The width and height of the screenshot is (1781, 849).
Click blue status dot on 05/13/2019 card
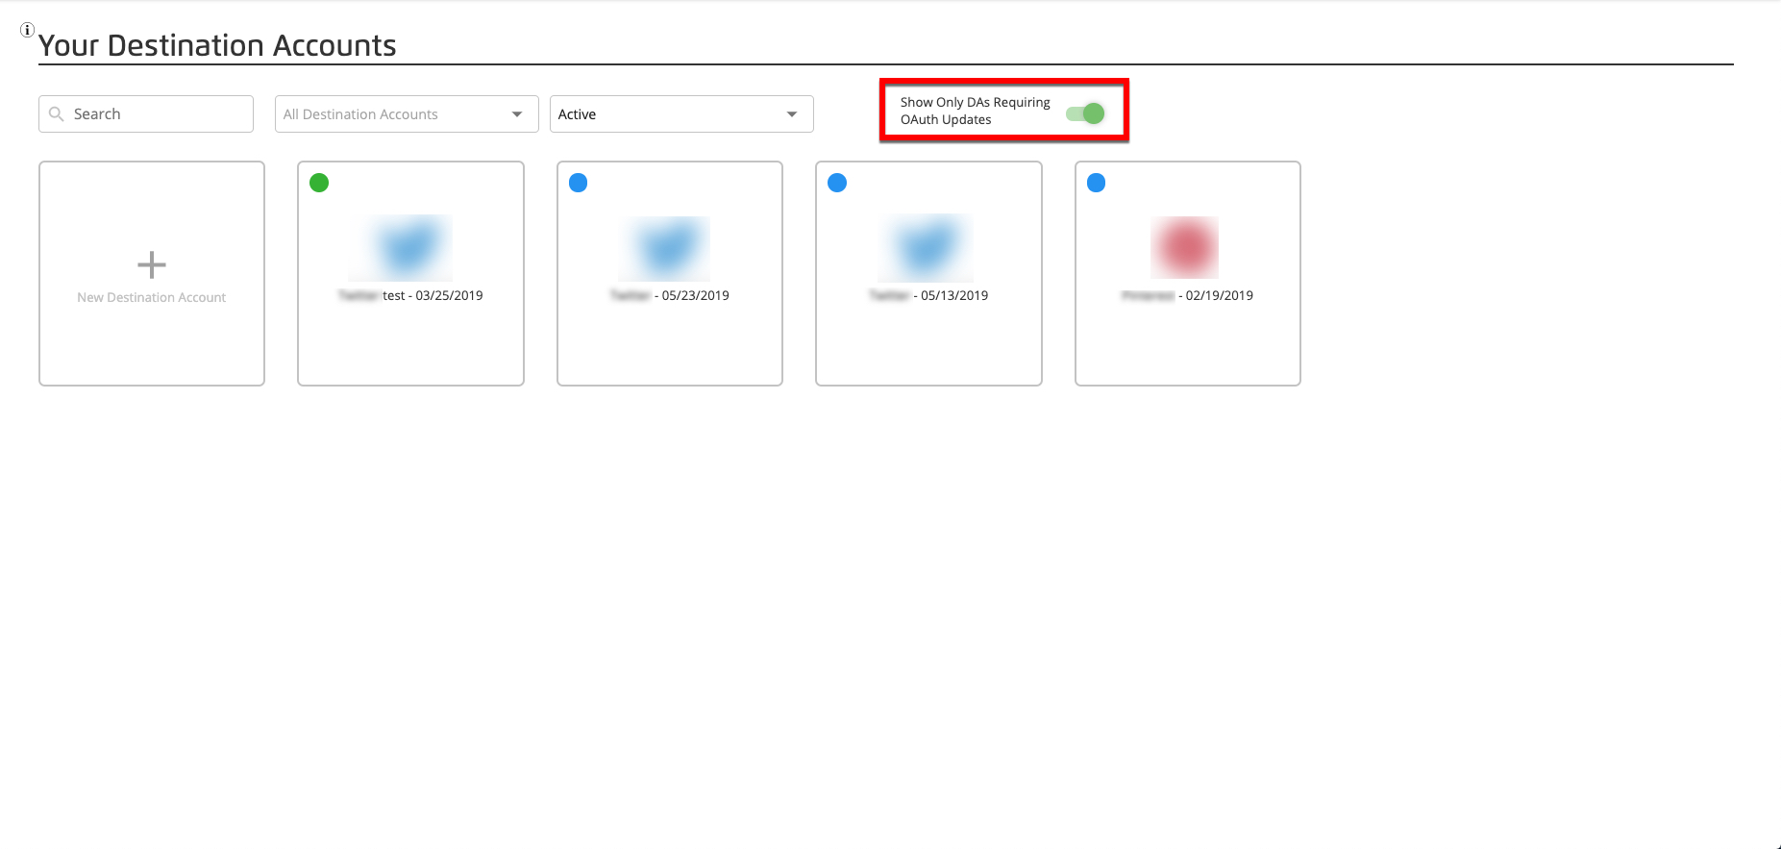point(837,183)
